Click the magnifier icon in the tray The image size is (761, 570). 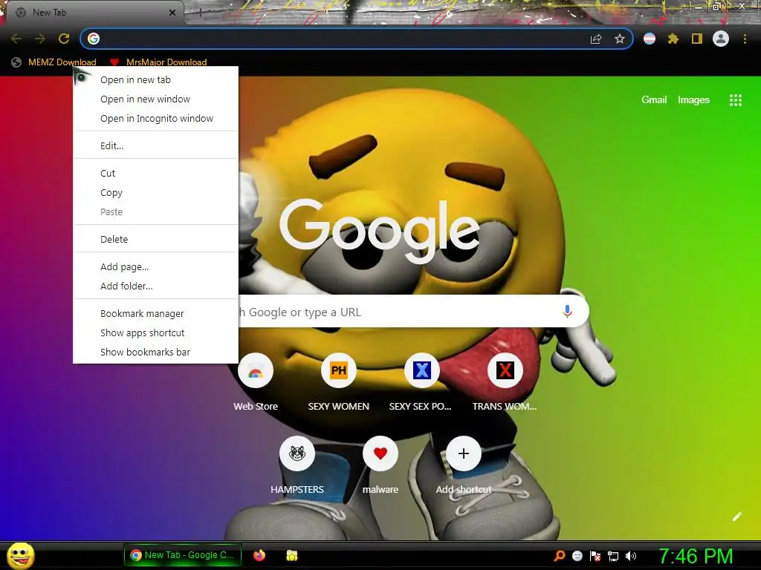pos(560,556)
